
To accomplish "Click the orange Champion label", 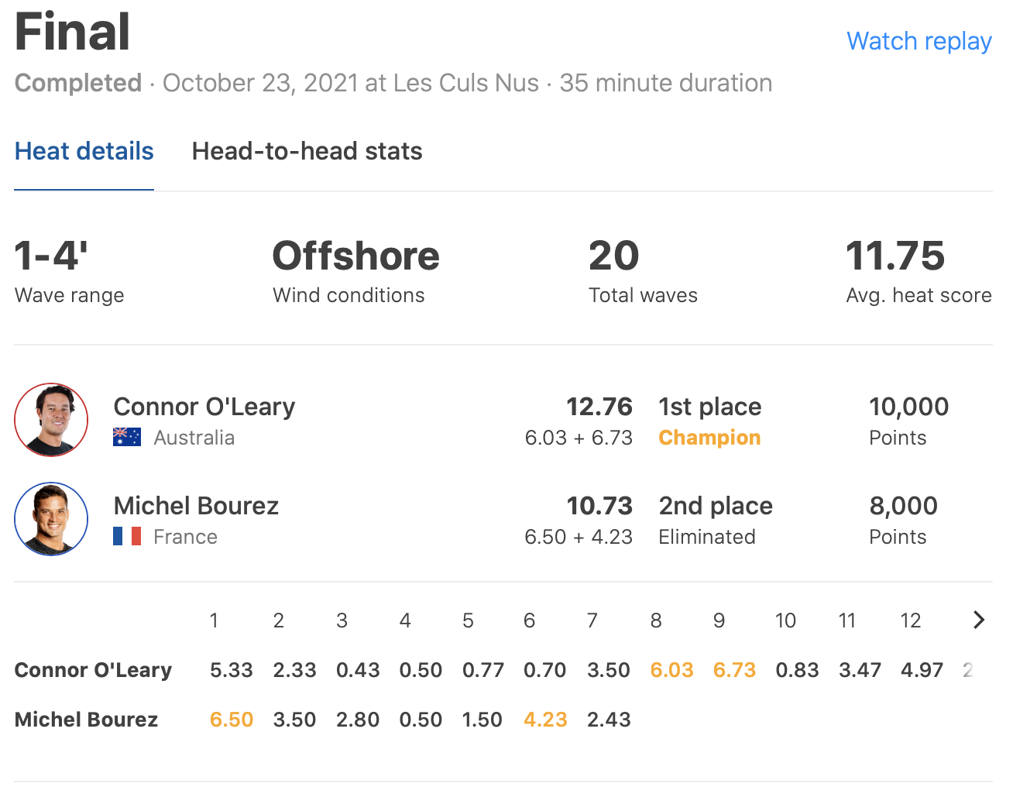I will pyautogui.click(x=709, y=438).
